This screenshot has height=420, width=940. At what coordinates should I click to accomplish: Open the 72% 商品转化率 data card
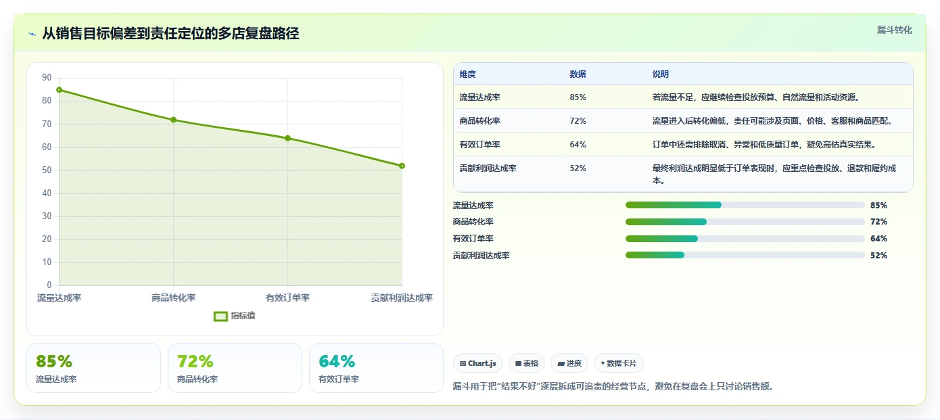click(x=235, y=368)
